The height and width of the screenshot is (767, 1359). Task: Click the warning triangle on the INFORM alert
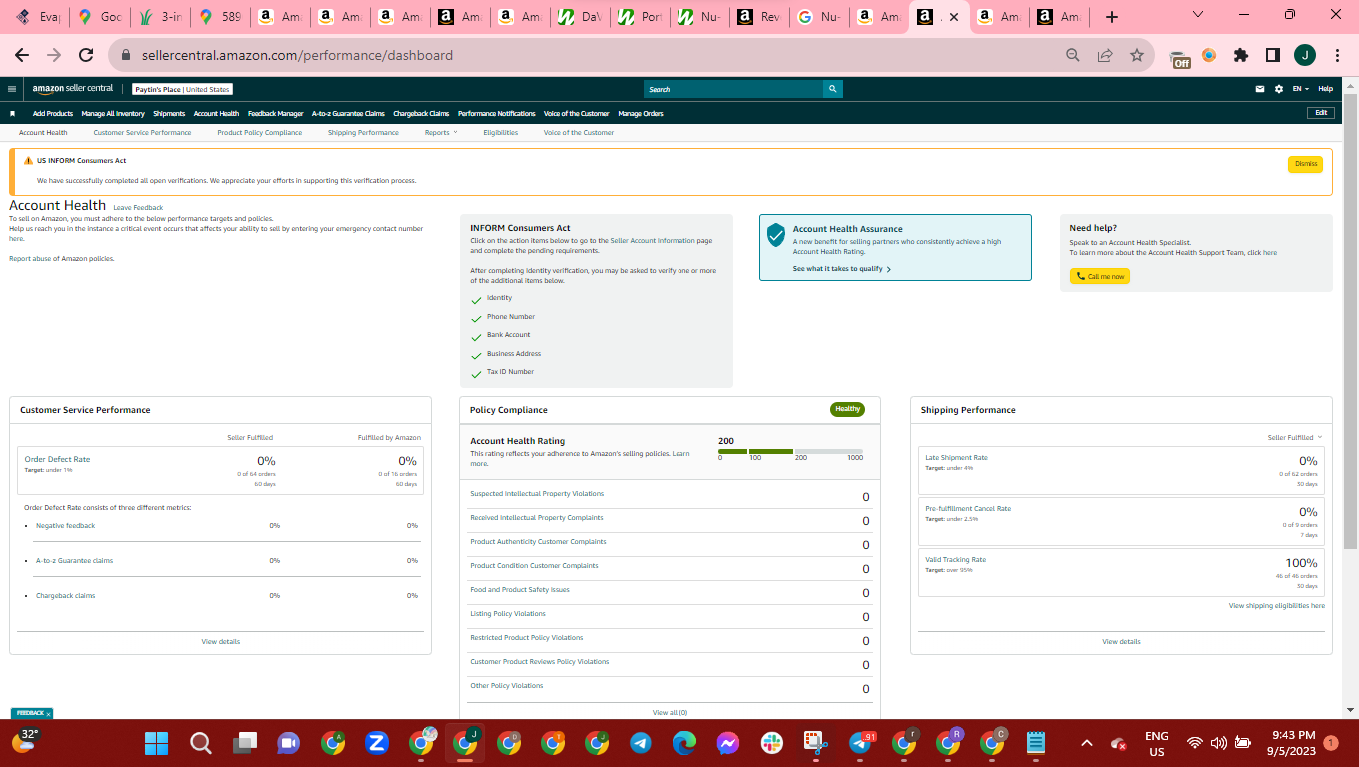28,161
